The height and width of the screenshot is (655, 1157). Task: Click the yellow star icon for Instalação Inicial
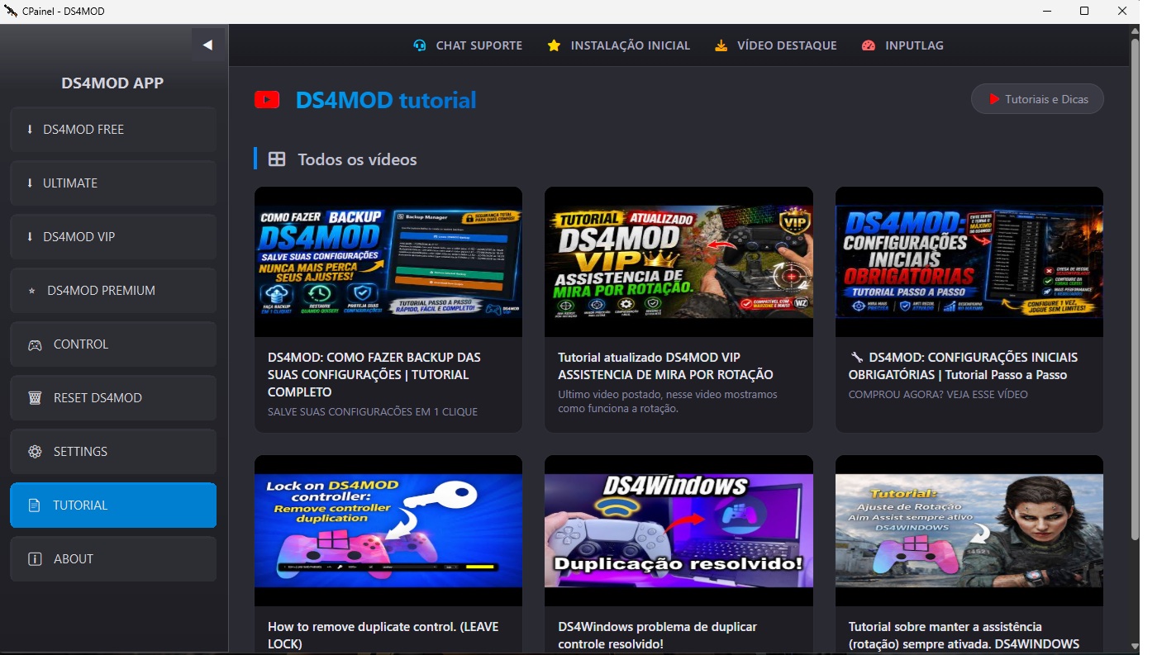pos(554,45)
